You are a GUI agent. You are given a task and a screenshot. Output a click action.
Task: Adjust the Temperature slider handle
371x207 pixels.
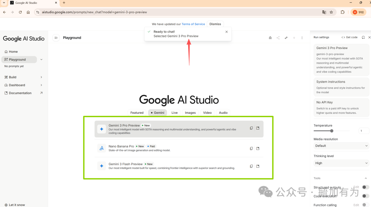331,131
